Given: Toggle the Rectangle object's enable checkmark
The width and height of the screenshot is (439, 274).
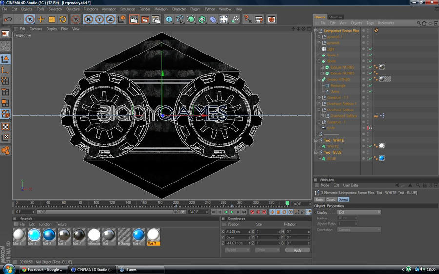Looking at the screenshot, I should [371, 86].
